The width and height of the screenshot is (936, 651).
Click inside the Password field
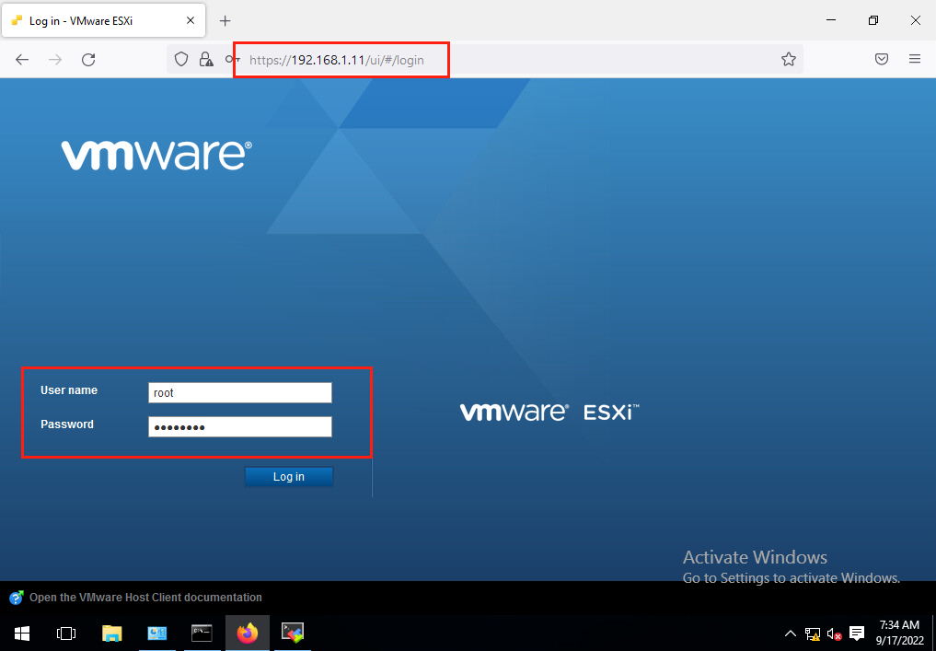240,427
